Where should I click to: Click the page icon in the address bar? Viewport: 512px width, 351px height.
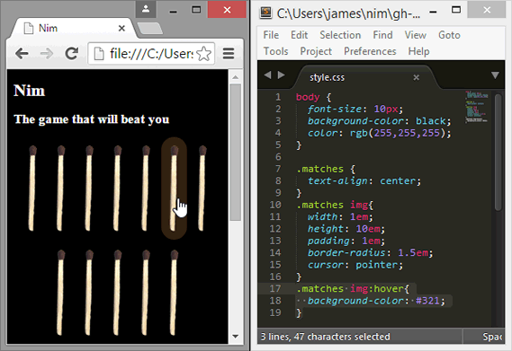99,54
